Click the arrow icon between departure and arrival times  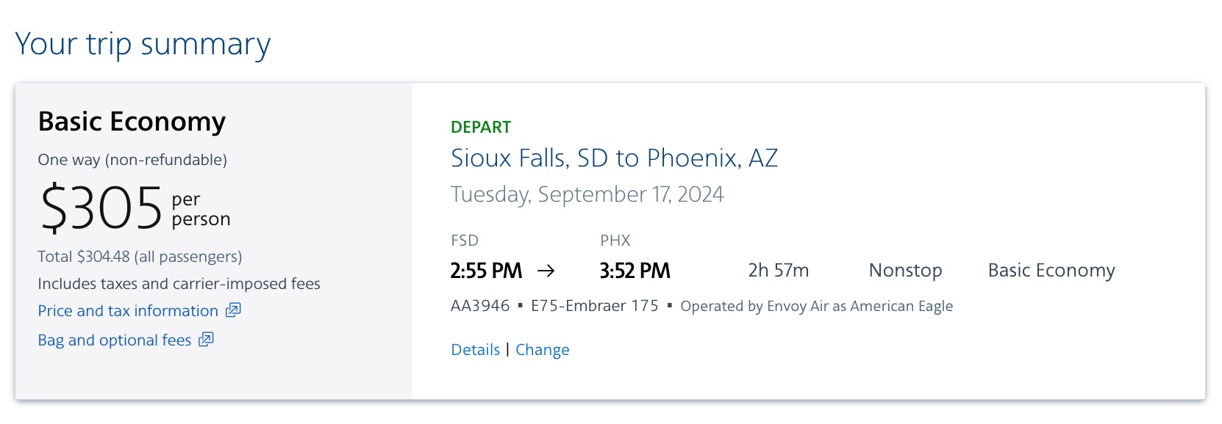click(x=547, y=271)
